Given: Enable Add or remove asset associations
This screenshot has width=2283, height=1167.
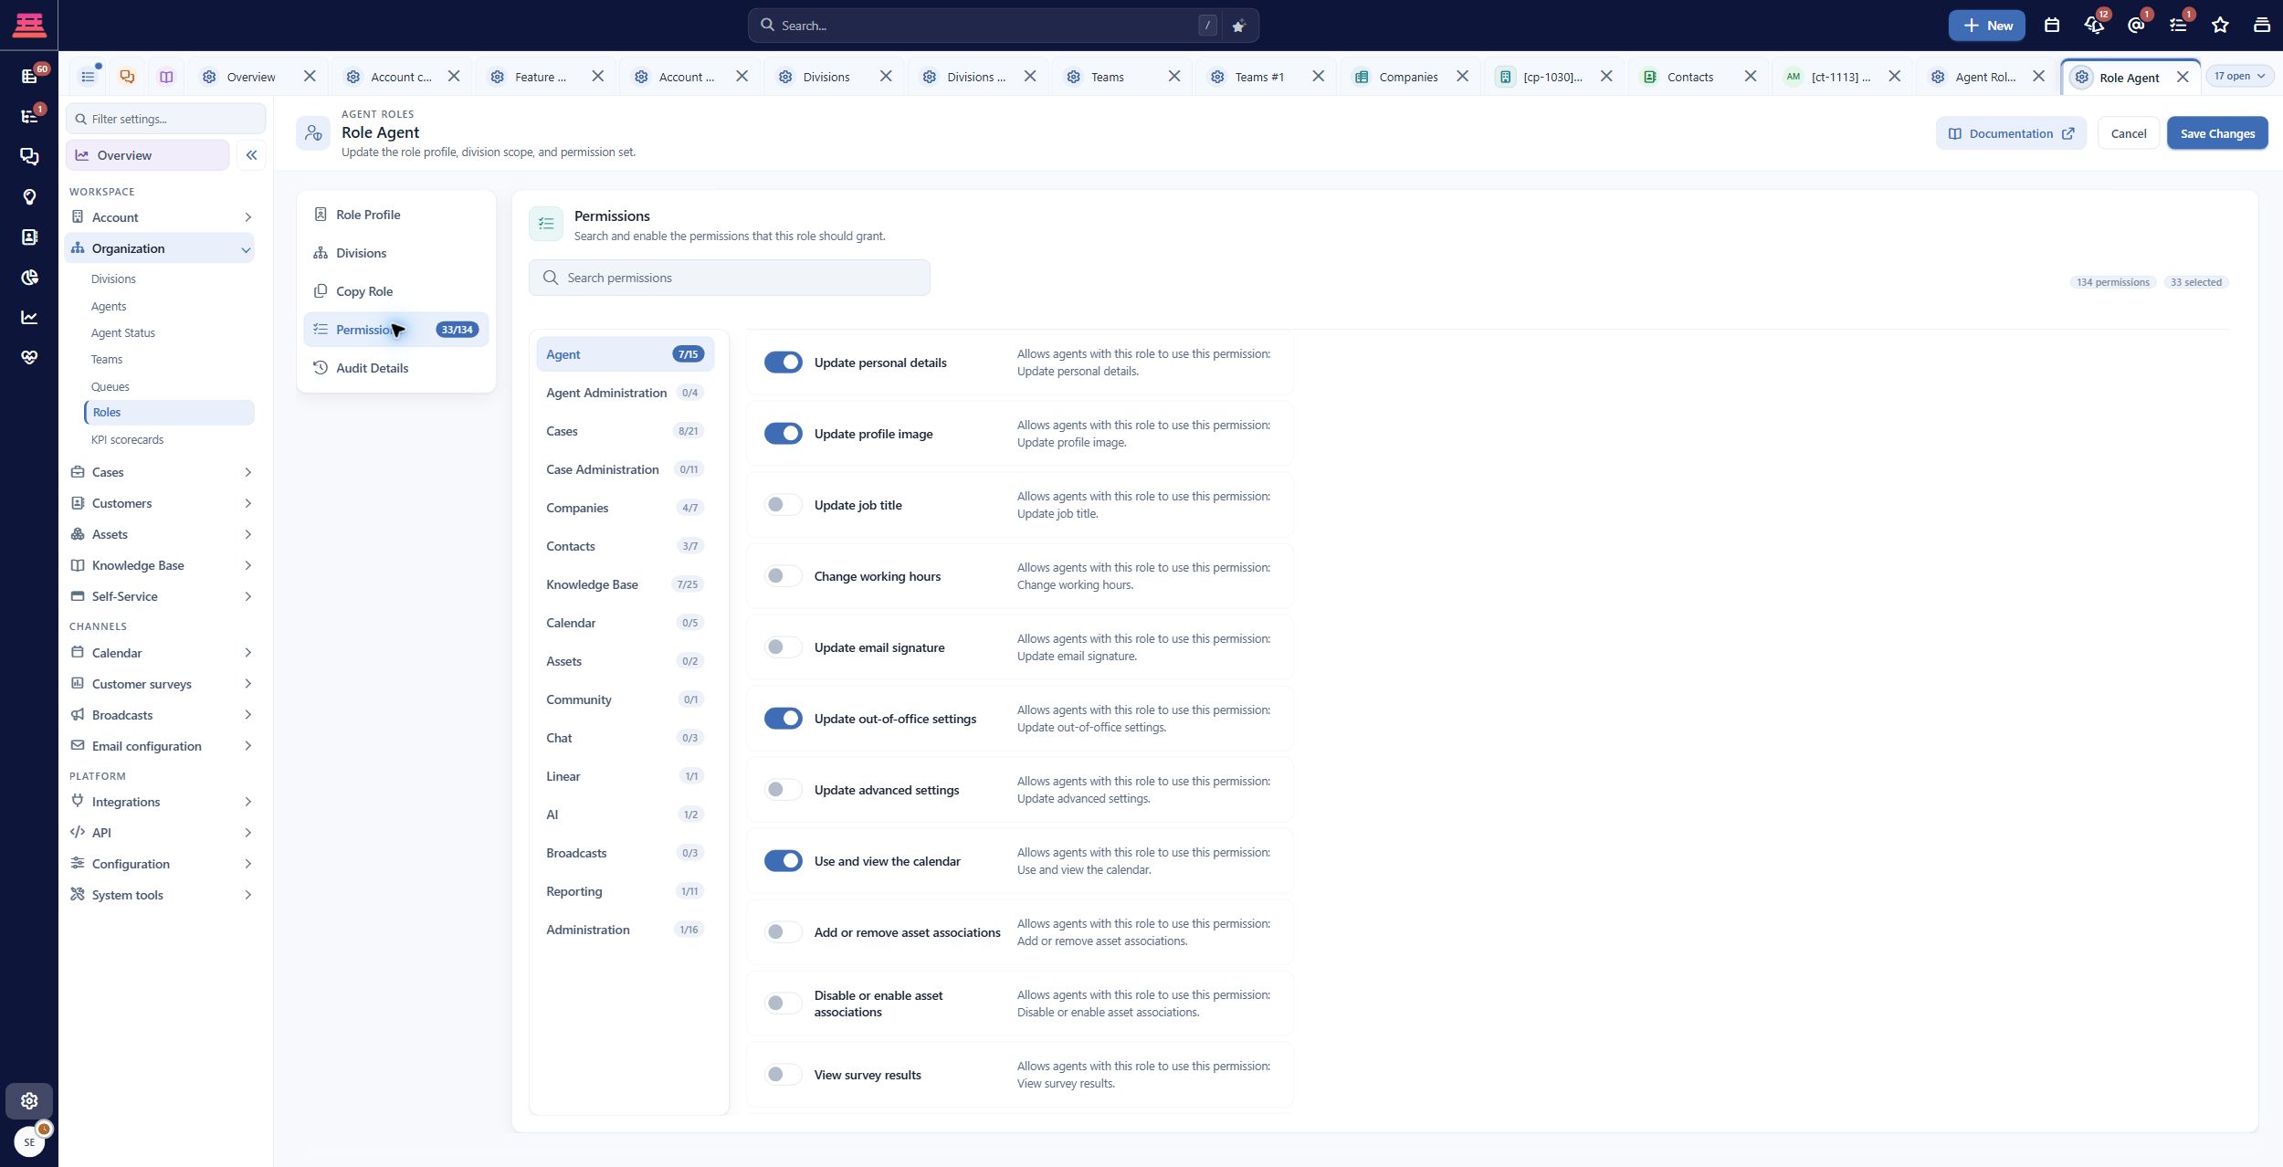Looking at the screenshot, I should [x=783, y=932].
